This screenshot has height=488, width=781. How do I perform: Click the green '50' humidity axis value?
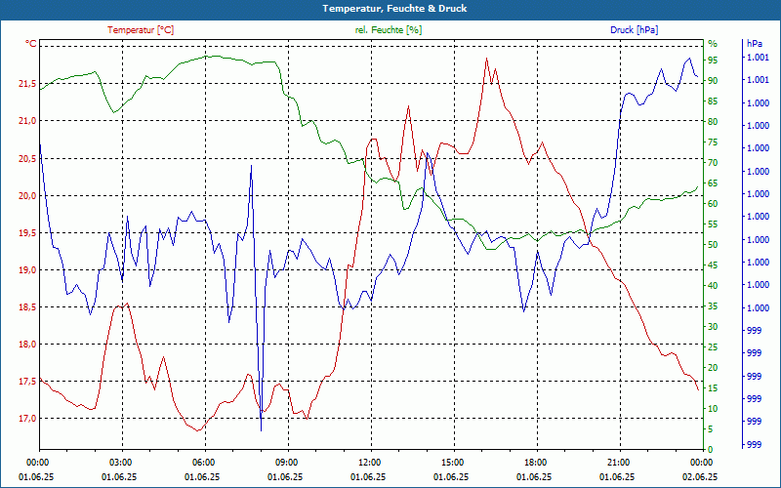pyautogui.click(x=713, y=245)
